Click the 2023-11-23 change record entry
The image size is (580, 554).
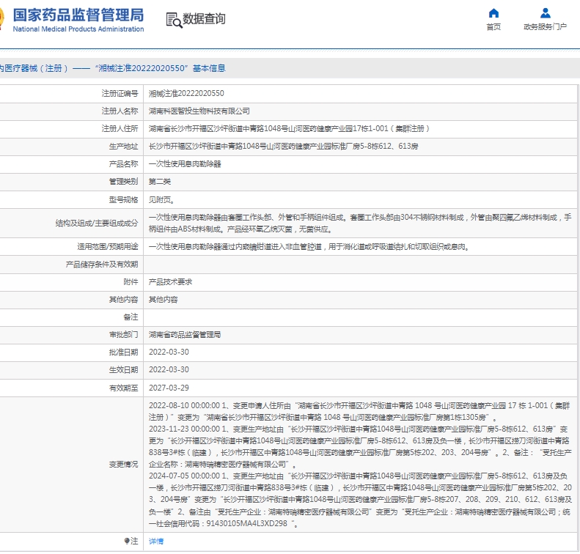[x=360, y=447]
